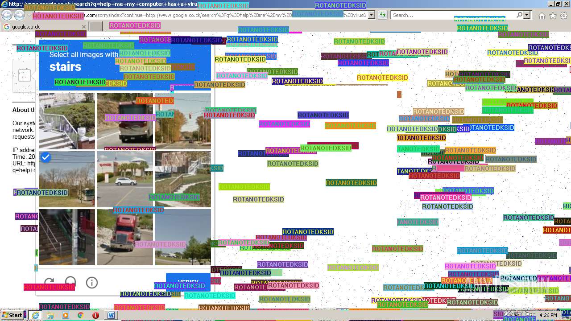Switch to the google.co.ck tab

(x=44, y=27)
